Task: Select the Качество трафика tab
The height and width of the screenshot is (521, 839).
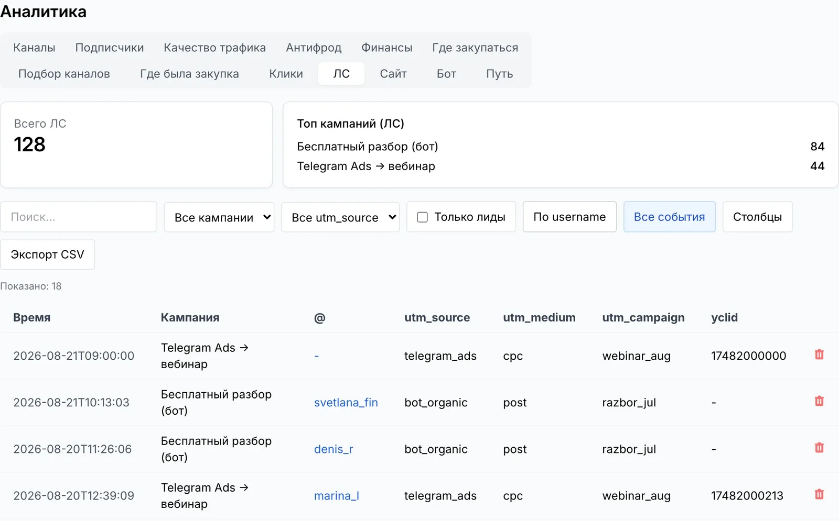Action: point(215,48)
